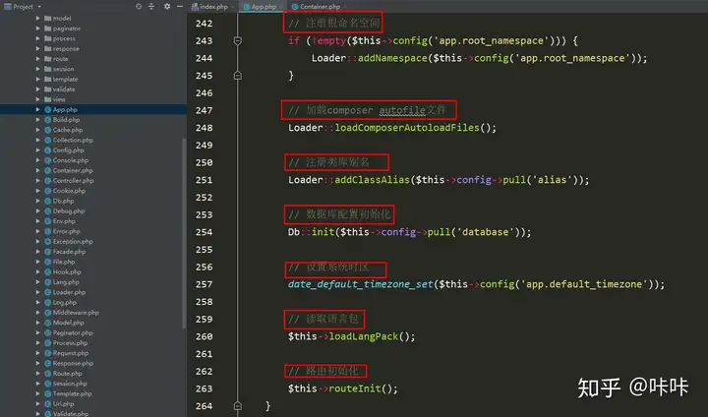The width and height of the screenshot is (708, 417).
Task: Expand the template folder
Action: 38,79
